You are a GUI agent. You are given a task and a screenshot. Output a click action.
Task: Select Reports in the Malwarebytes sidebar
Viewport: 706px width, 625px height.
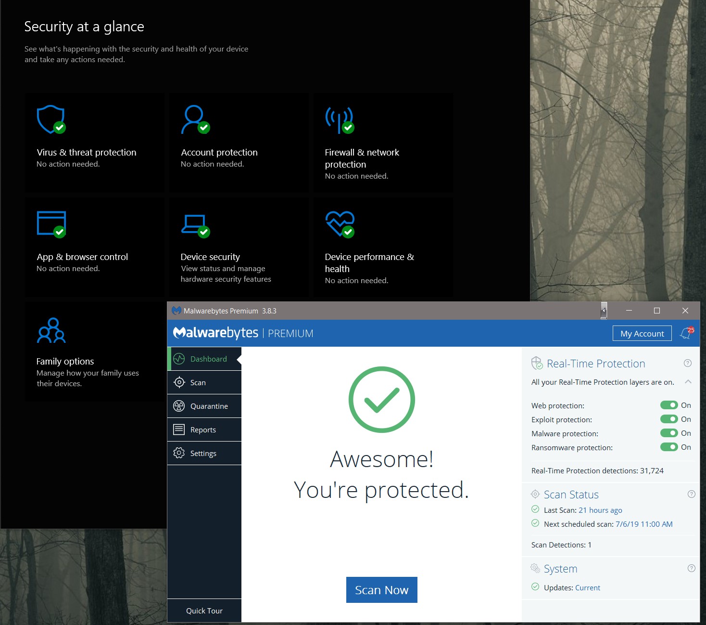204,430
